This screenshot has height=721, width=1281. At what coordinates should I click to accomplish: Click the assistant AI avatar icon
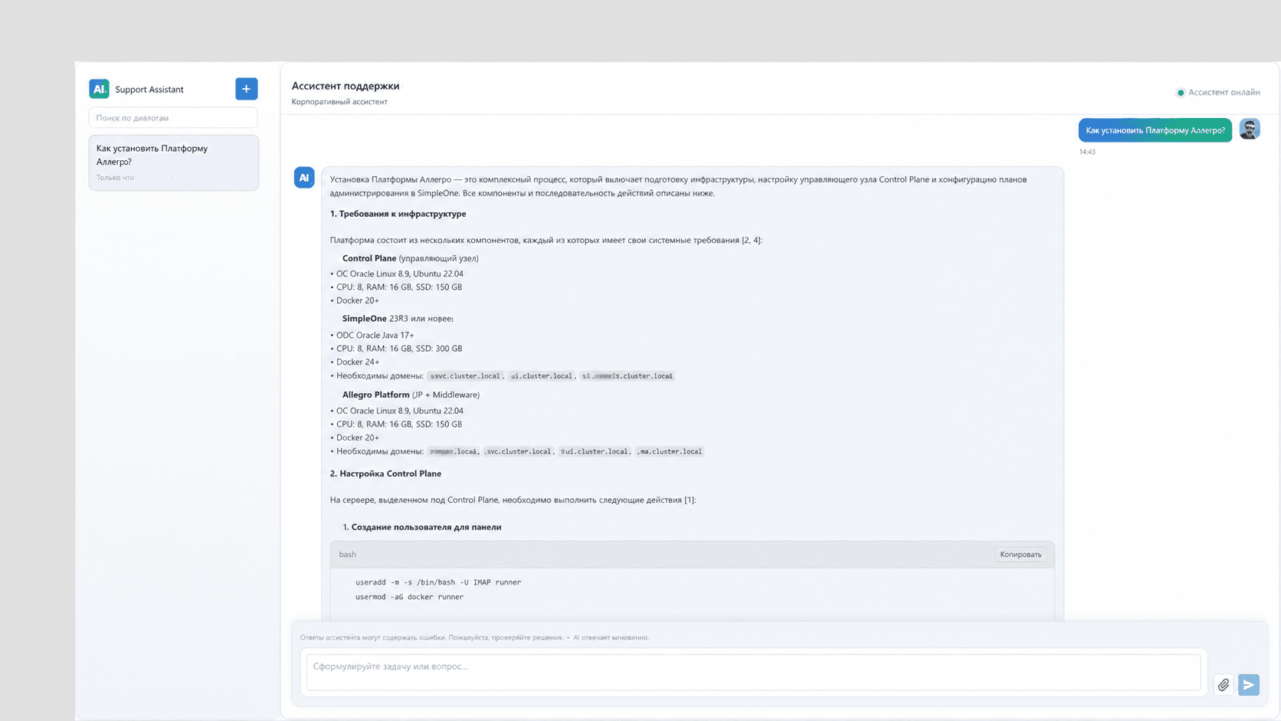304,178
